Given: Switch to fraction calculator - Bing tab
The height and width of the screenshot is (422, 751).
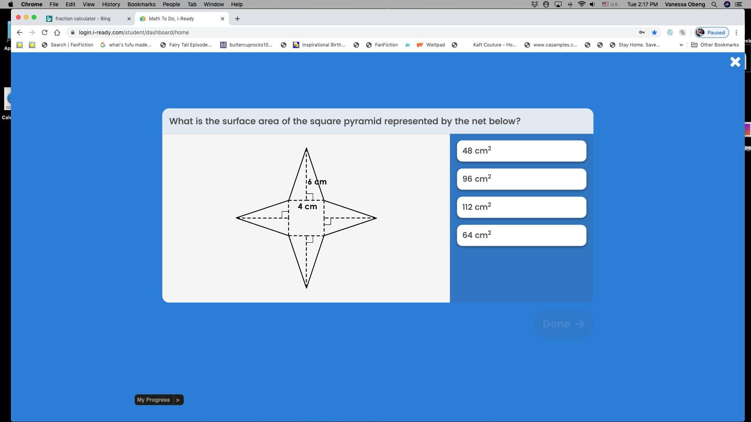Looking at the screenshot, I should [x=83, y=19].
